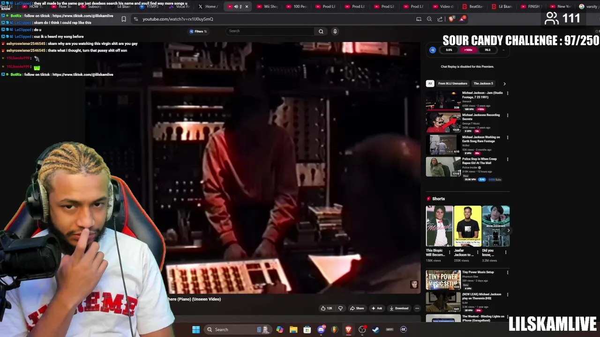Click the Ask button below the video
Screen dimensions: 600x337
(377, 308)
